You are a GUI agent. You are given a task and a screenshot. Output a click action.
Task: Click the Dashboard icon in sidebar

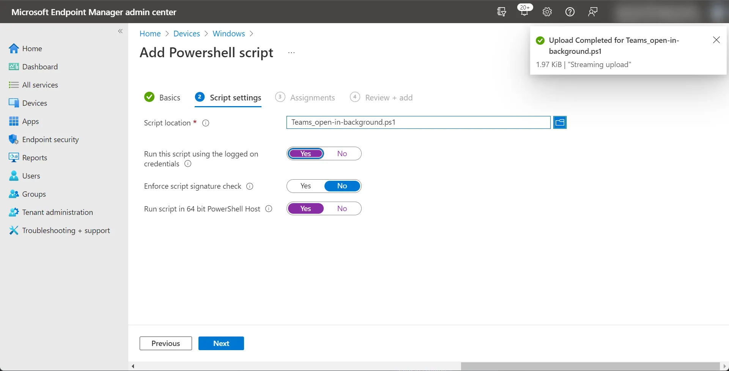coord(14,67)
